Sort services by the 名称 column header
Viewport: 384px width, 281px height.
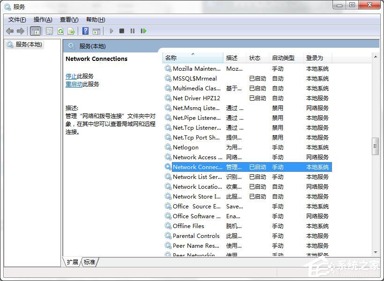point(172,57)
